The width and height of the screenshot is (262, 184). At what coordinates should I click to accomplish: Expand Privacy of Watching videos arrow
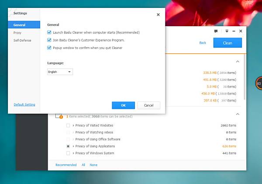pyautogui.click(x=73, y=132)
